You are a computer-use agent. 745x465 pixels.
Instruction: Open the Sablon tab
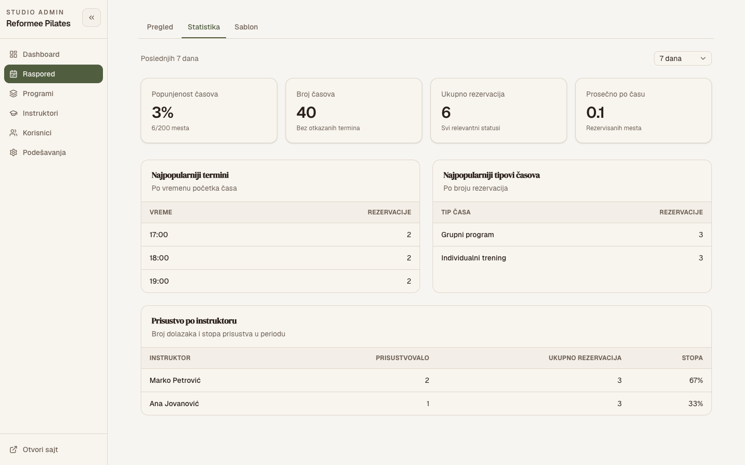(246, 27)
